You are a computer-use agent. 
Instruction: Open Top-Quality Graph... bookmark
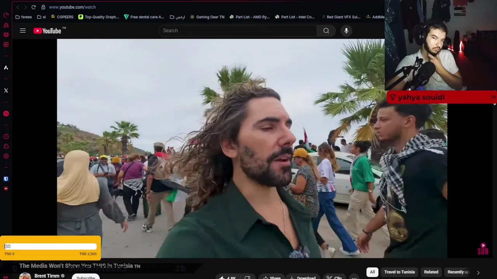click(99, 17)
